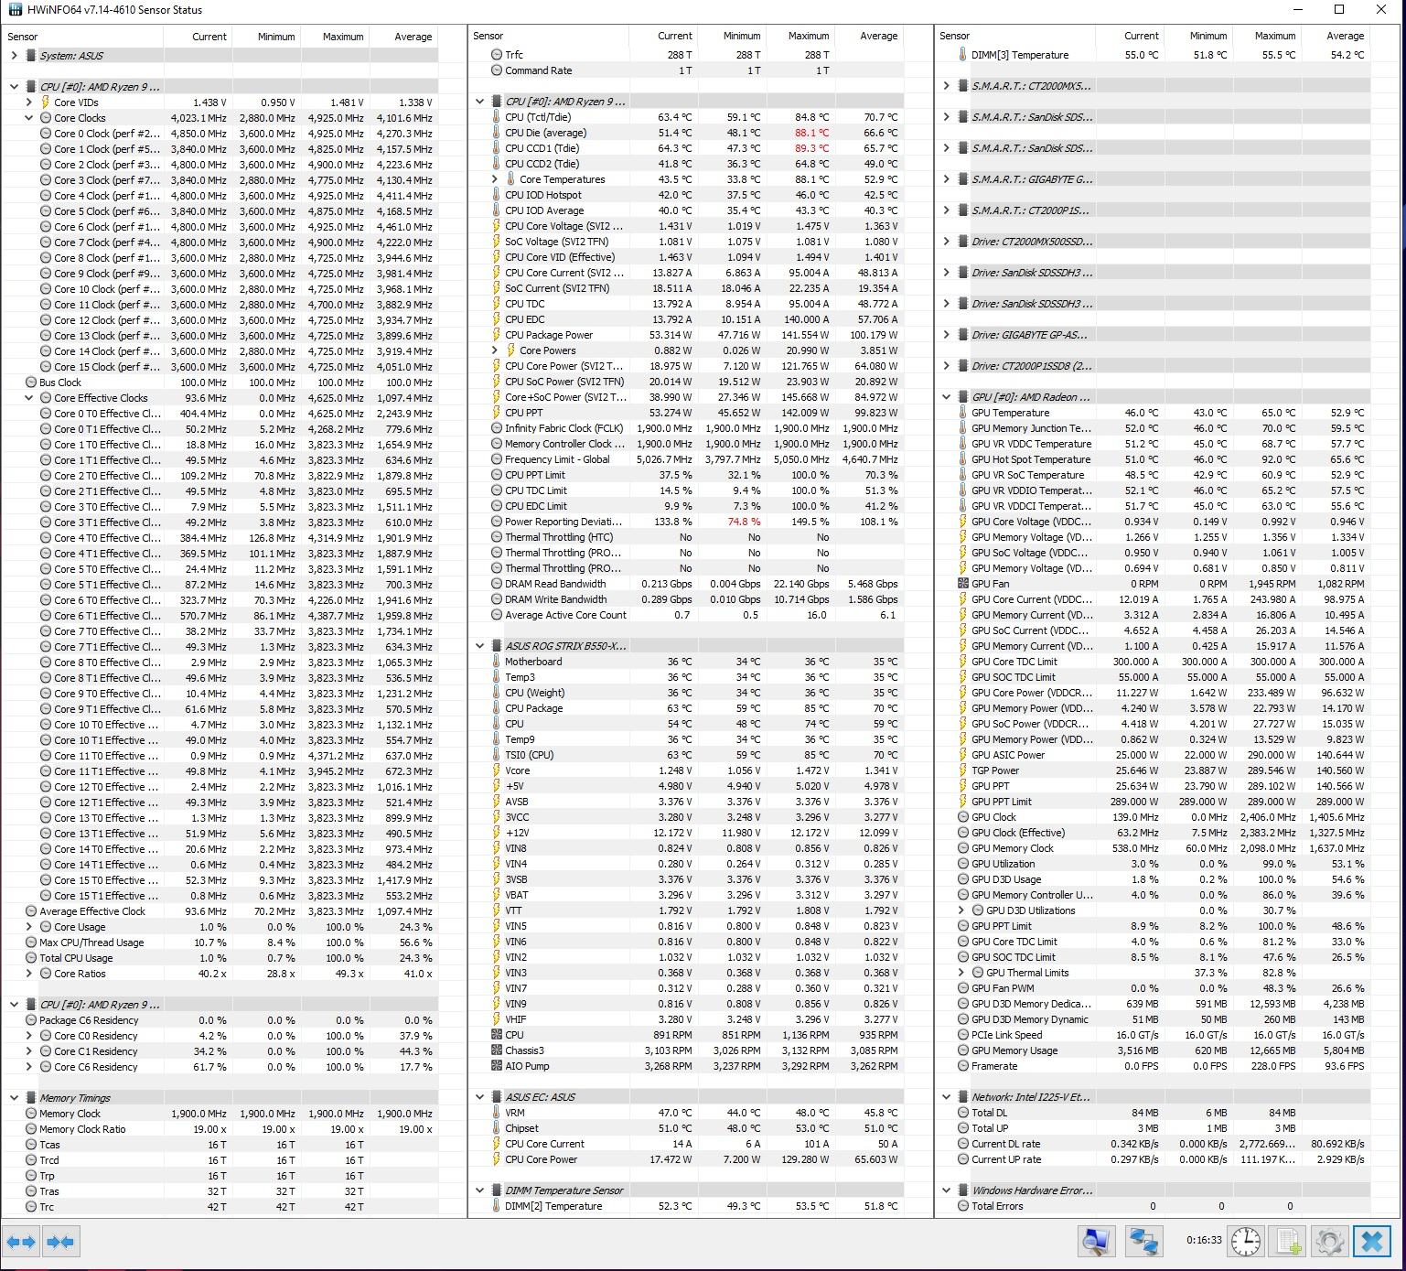The width and height of the screenshot is (1406, 1271).
Task: Collapse the Core Clocks group
Action: coord(28,118)
